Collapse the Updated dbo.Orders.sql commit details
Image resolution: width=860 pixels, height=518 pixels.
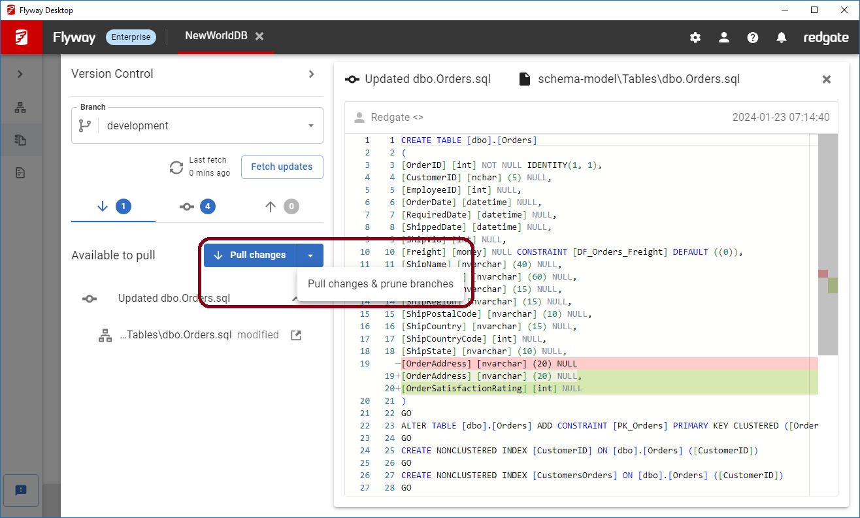296,299
